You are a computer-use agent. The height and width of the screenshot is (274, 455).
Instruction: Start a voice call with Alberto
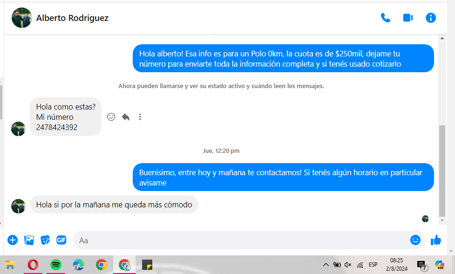[385, 18]
